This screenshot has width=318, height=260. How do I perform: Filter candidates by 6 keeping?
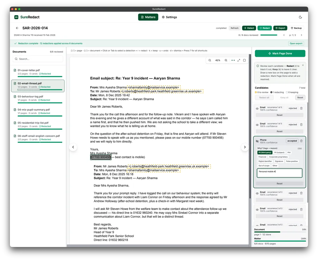[292, 92]
